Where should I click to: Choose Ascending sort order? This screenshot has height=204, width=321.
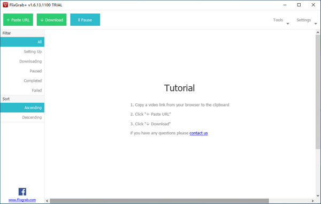pos(22,108)
